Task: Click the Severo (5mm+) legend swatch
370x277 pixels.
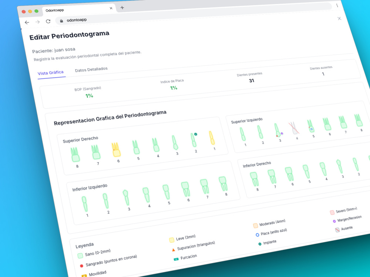Action: [332, 212]
